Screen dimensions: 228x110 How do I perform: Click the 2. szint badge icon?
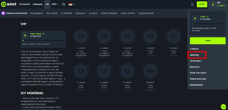[104, 36]
